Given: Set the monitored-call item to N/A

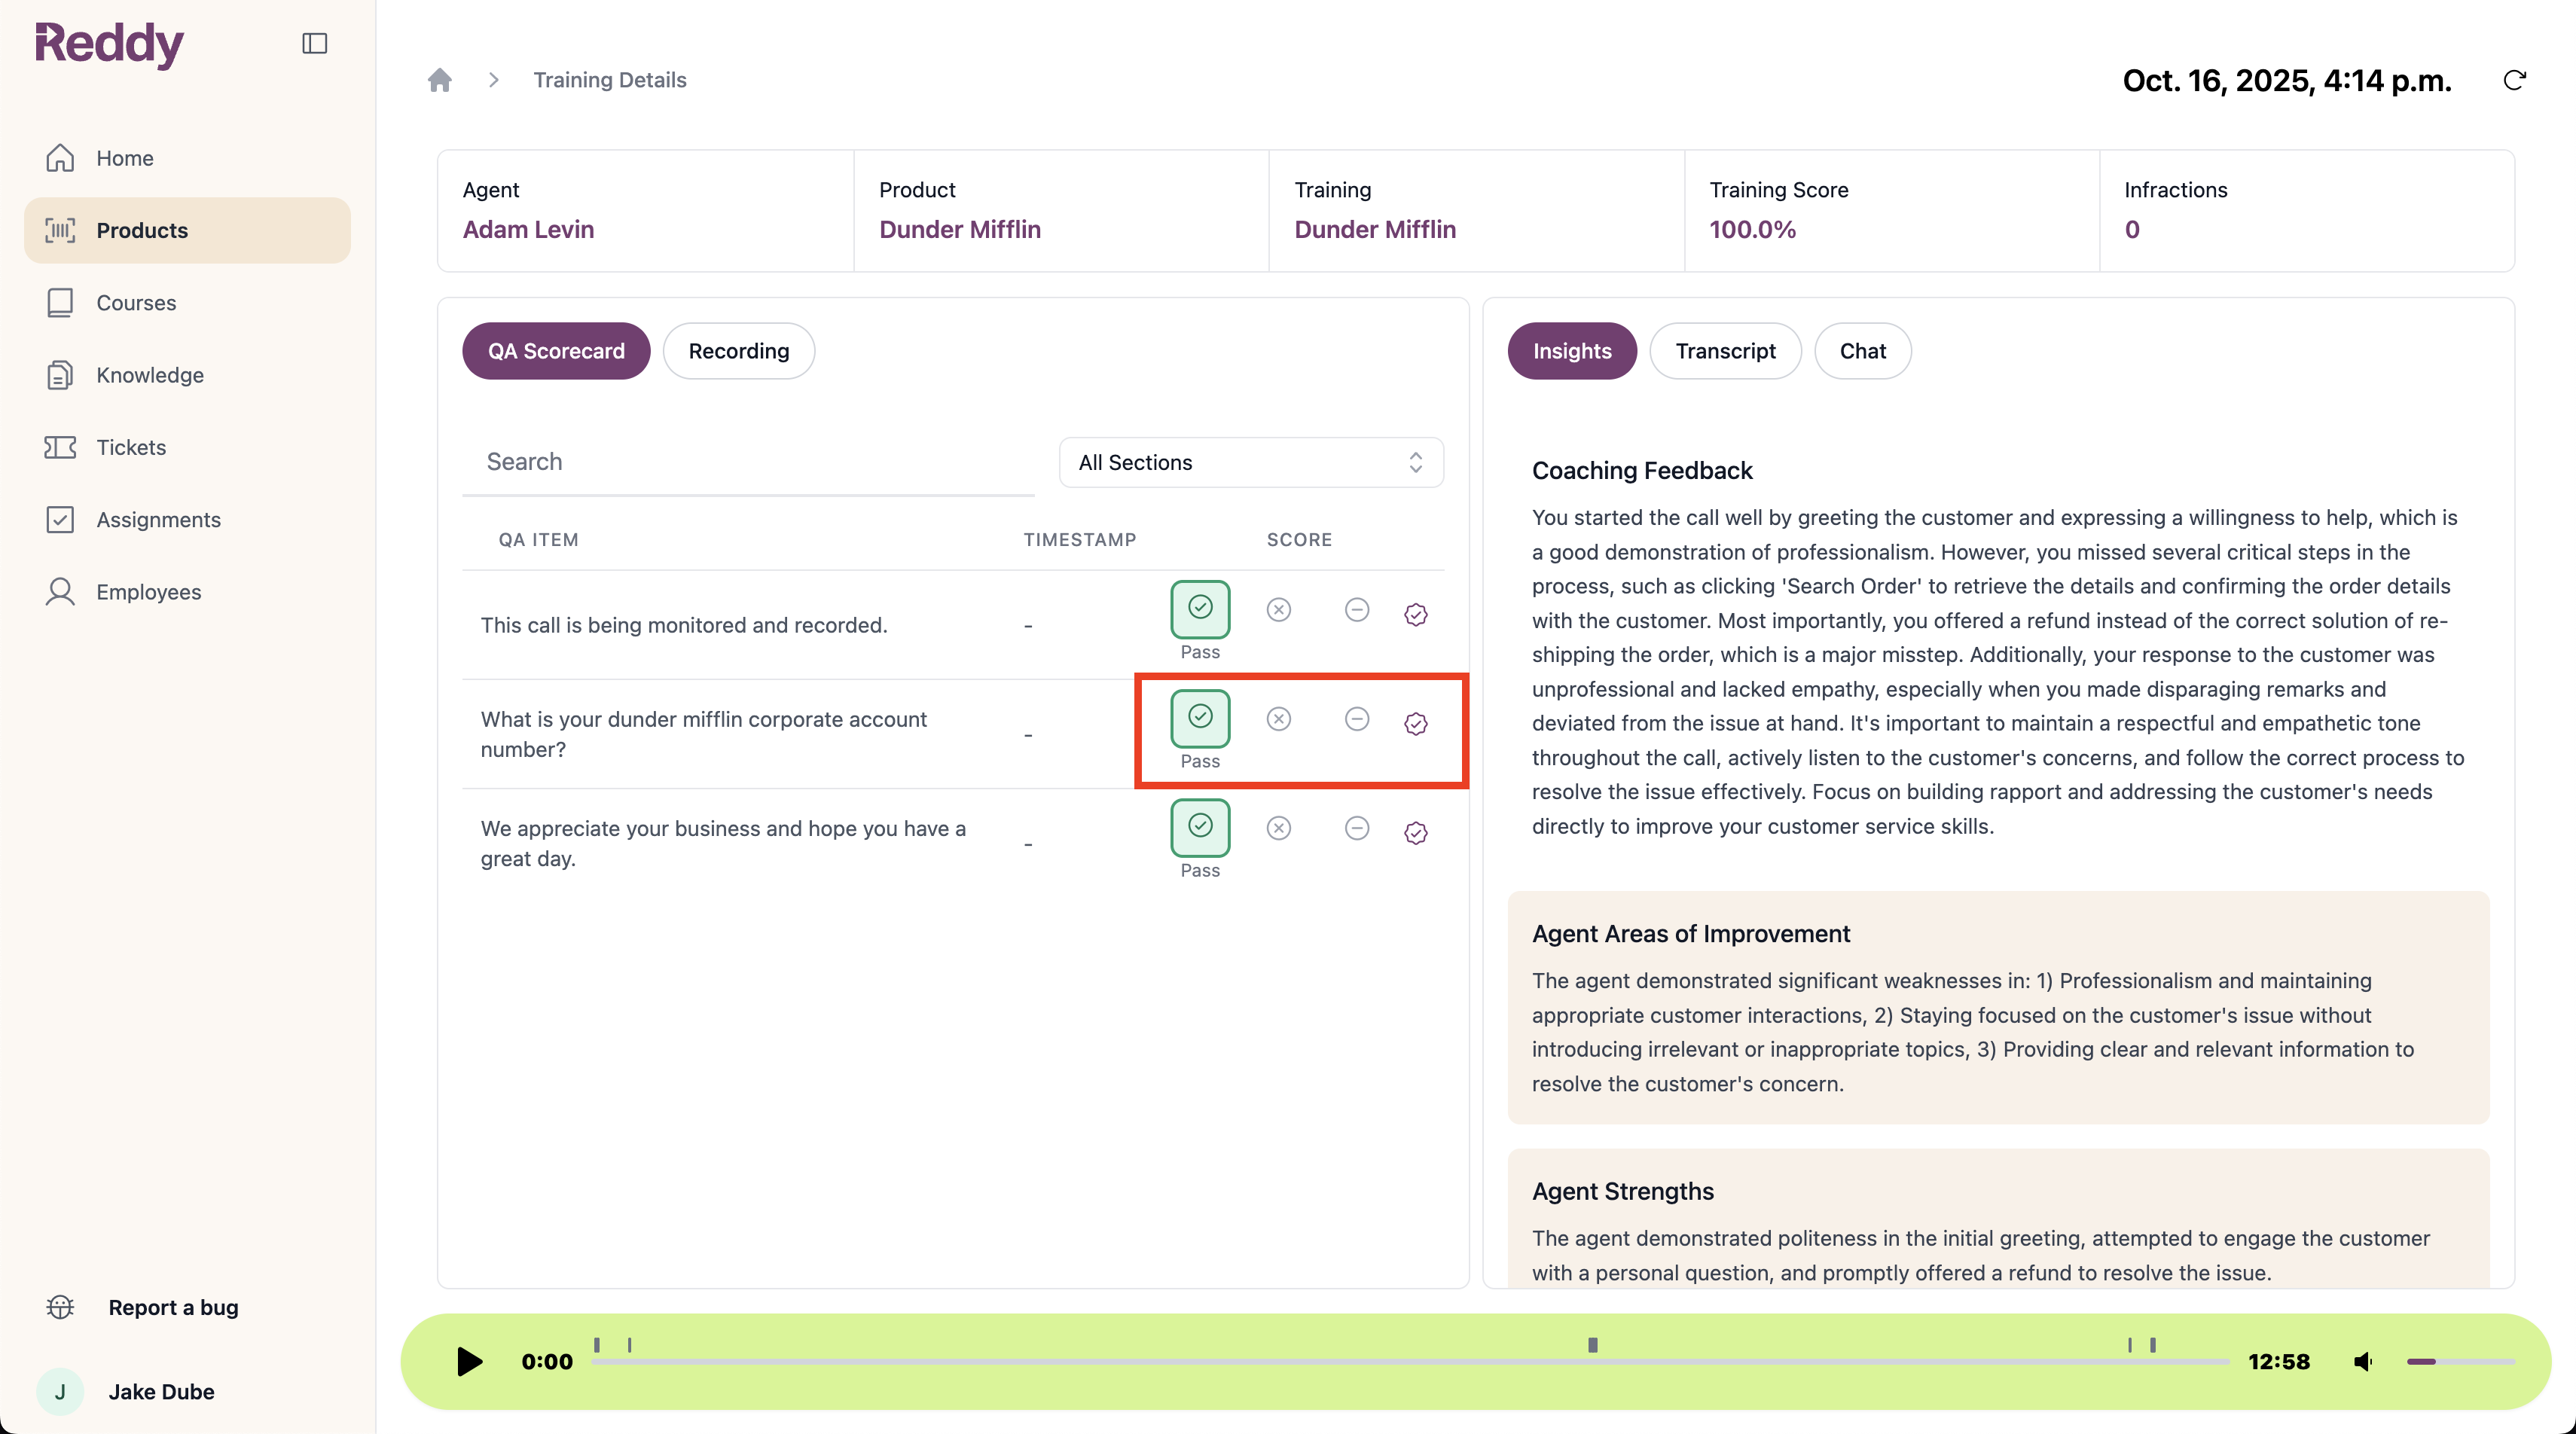Looking at the screenshot, I should [x=1356, y=609].
